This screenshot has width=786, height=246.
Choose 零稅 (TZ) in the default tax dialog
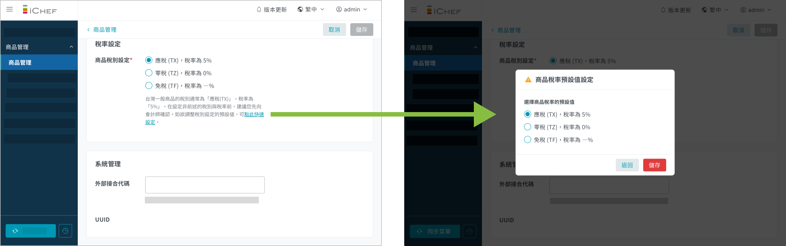click(x=527, y=127)
